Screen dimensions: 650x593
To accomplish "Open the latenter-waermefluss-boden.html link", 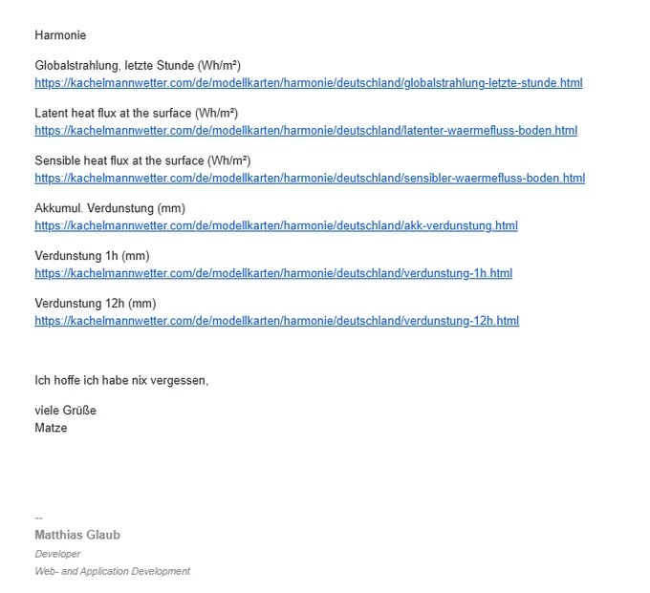I will [306, 131].
